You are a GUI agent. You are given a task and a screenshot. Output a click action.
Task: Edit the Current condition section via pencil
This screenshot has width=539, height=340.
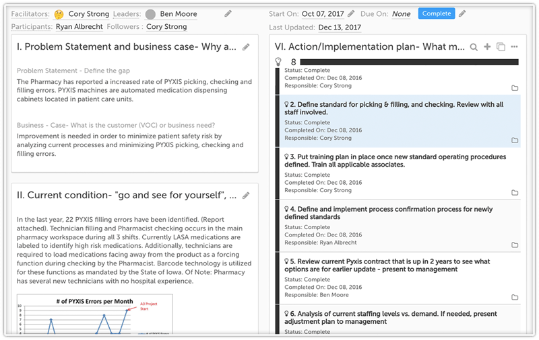coord(246,196)
